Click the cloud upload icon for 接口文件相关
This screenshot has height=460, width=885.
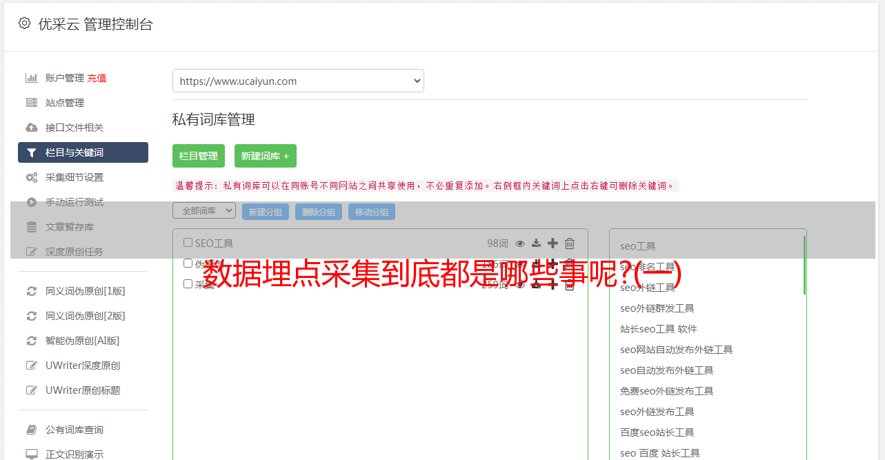[32, 128]
